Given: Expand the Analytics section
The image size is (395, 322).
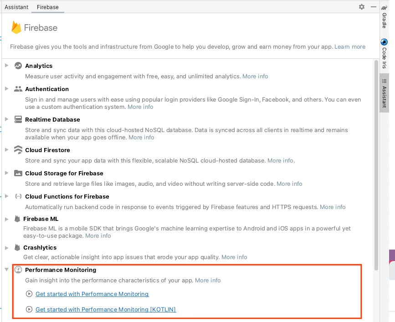Looking at the screenshot, I should [x=6, y=66].
